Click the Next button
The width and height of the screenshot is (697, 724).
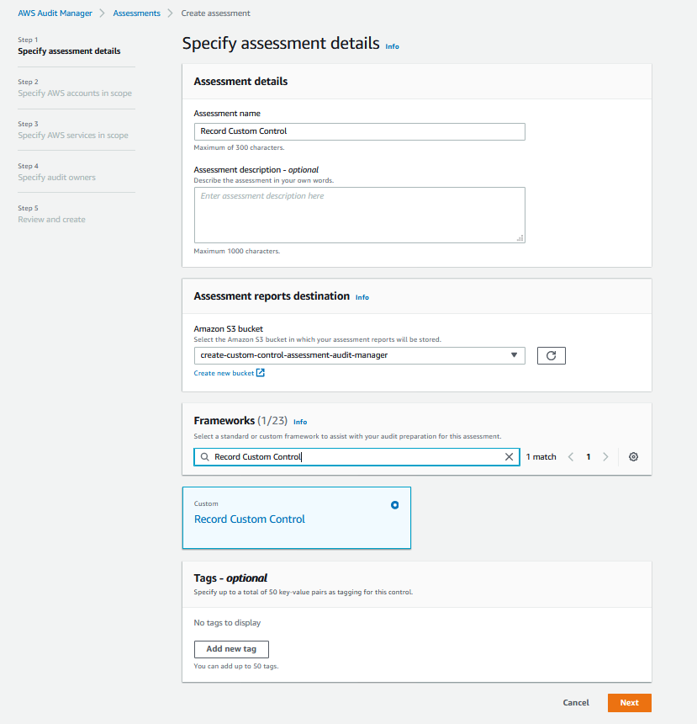coord(629,702)
